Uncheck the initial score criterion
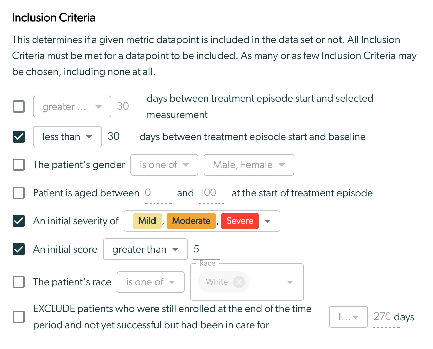 coord(18,249)
